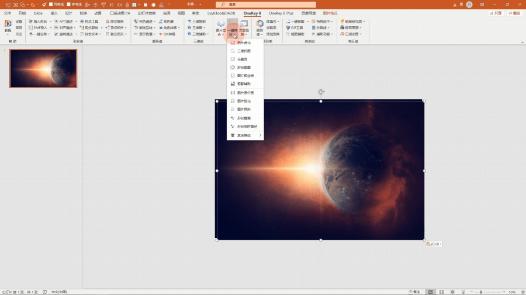Choose 图片画中画 menu entry
526x295 pixels.
(x=245, y=93)
